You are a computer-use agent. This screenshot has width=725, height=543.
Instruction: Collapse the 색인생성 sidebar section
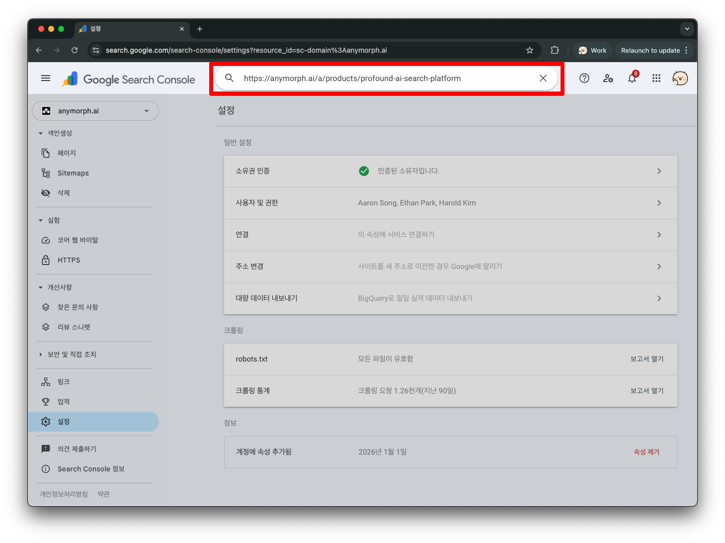pyautogui.click(x=40, y=133)
